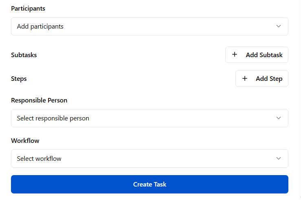Click the "Add participants" placeholder text
Screen dimensions: 301x200
(40, 27)
